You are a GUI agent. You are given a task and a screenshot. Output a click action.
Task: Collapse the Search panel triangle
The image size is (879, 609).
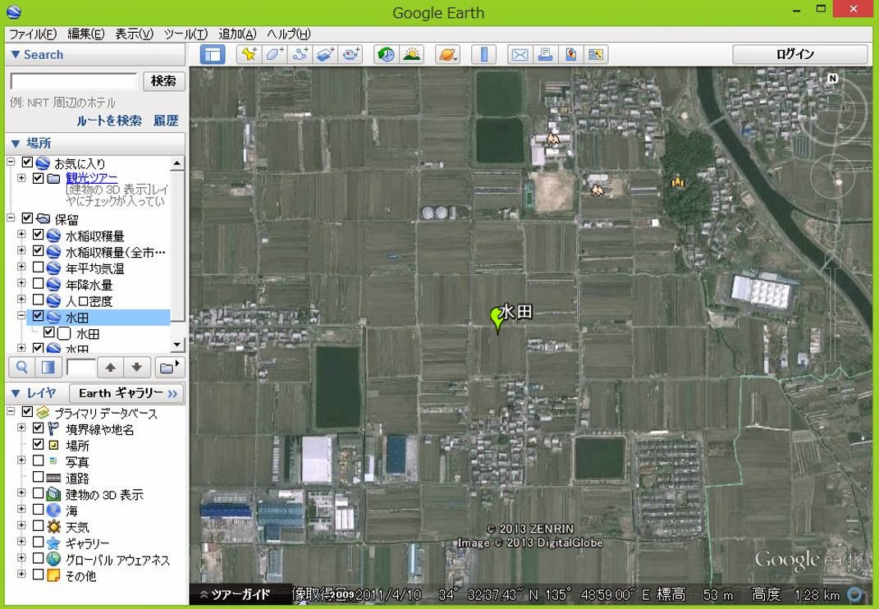pyautogui.click(x=16, y=54)
